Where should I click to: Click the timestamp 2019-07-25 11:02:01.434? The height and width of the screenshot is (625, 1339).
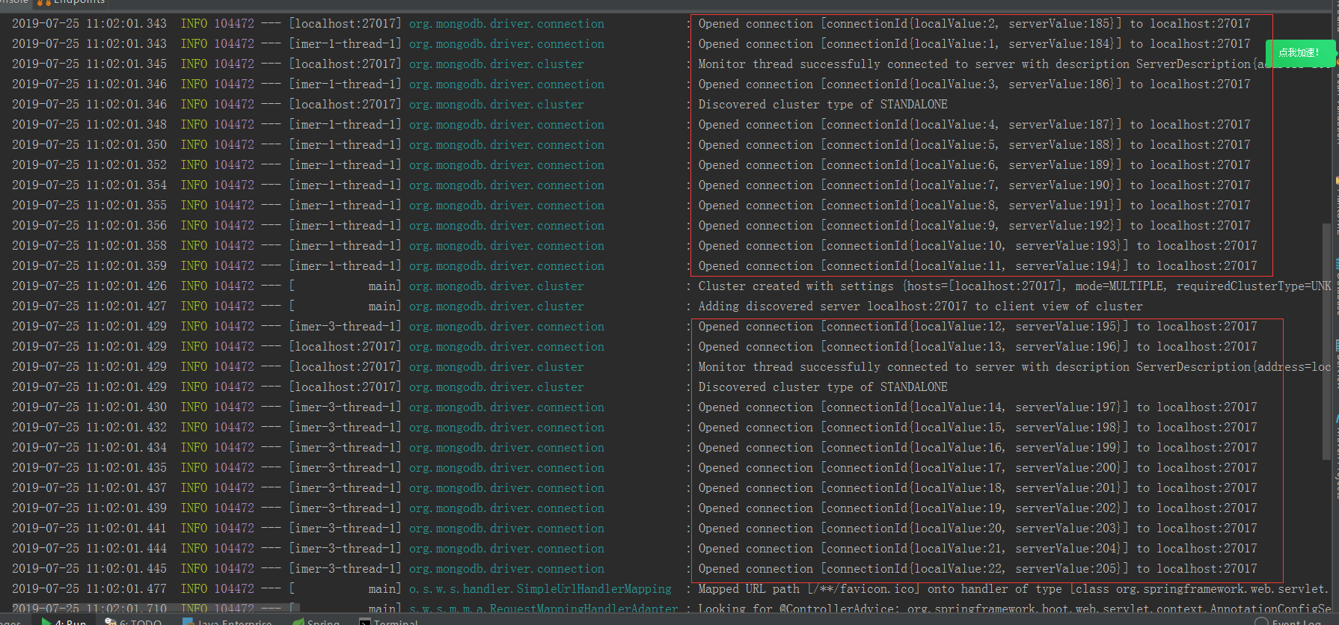tap(89, 448)
